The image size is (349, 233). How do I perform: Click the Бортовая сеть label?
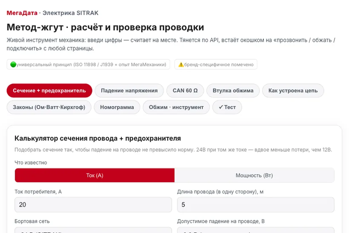32,221
